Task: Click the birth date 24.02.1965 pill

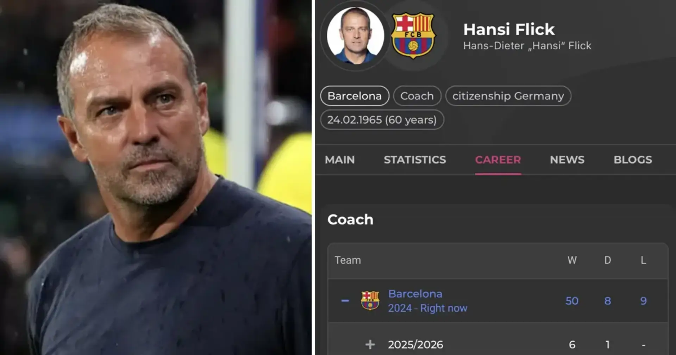Action: pos(382,120)
